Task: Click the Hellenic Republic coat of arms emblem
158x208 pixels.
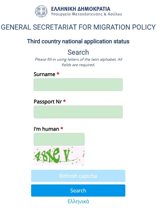Action: 41,11
